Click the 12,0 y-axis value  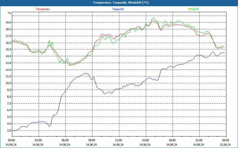[9, 70]
